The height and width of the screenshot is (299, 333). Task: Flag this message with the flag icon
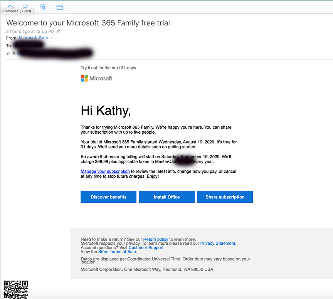pyautogui.click(x=26, y=7)
